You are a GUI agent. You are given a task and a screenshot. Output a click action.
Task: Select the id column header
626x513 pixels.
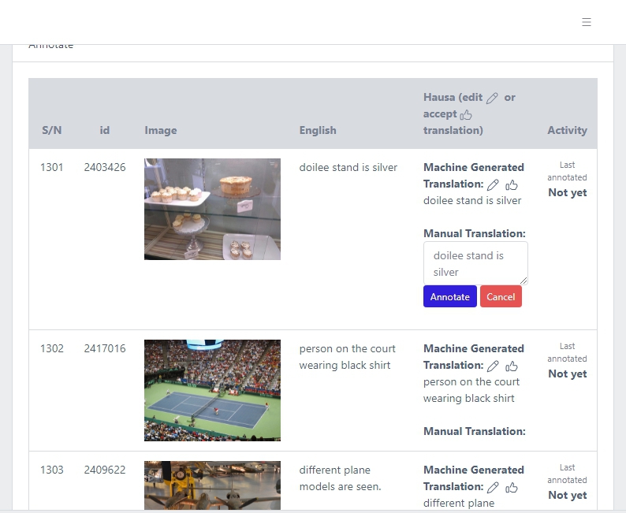coord(105,131)
